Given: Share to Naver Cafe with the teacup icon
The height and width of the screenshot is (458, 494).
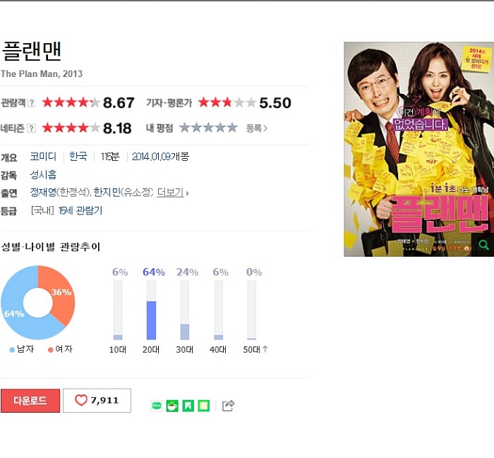Looking at the screenshot, I should [x=172, y=406].
